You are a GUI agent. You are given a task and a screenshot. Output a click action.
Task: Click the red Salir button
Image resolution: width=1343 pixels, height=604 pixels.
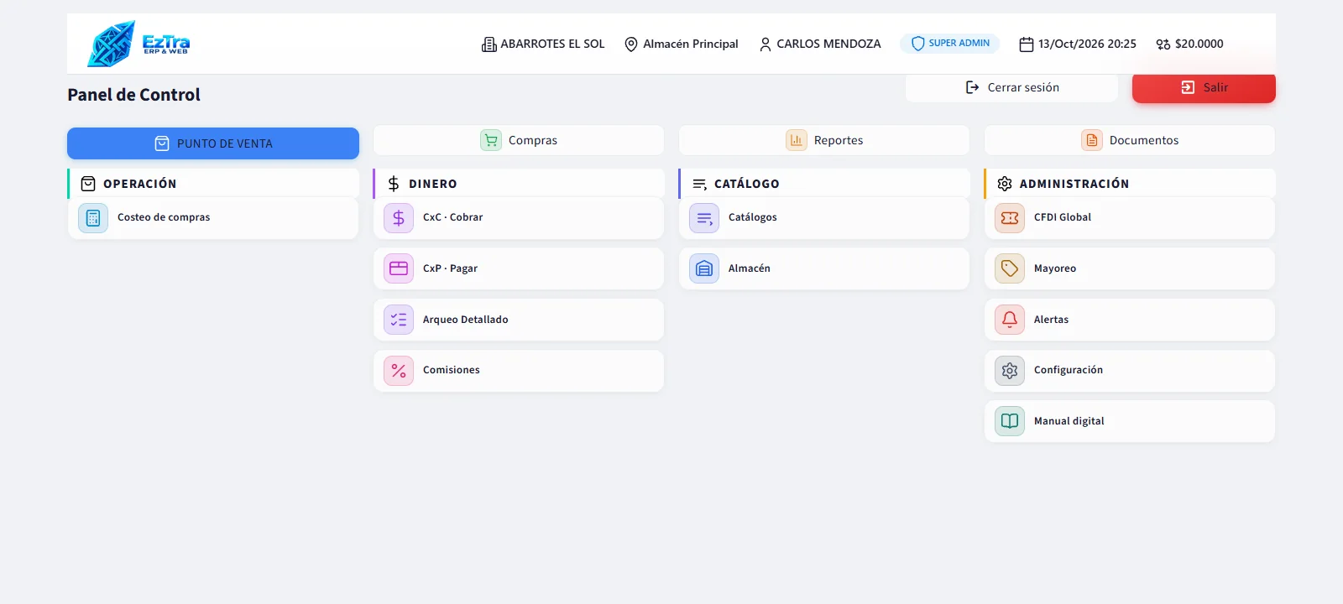point(1204,87)
